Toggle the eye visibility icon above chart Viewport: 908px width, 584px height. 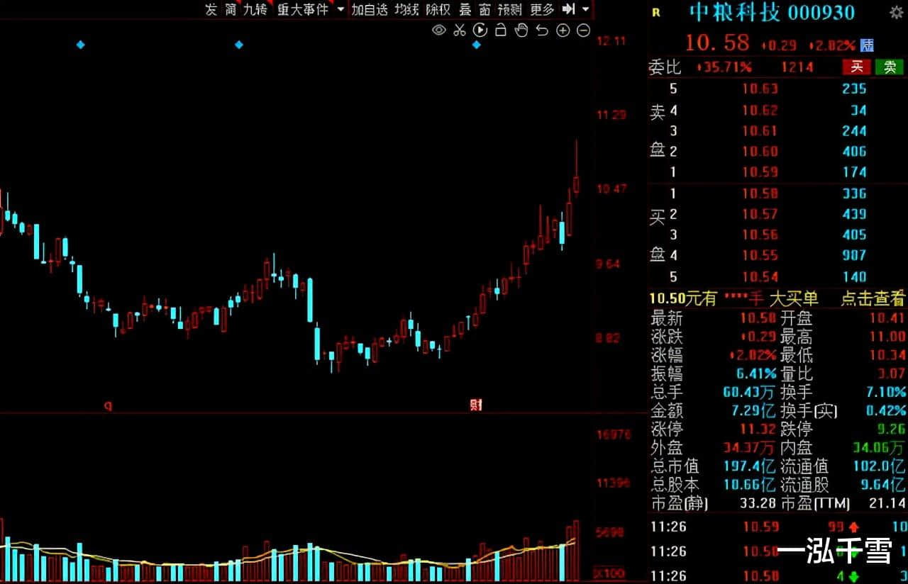coord(439,30)
